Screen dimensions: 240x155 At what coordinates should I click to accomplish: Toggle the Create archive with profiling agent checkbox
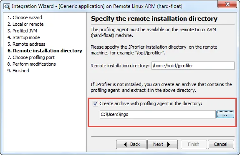tap(95, 104)
